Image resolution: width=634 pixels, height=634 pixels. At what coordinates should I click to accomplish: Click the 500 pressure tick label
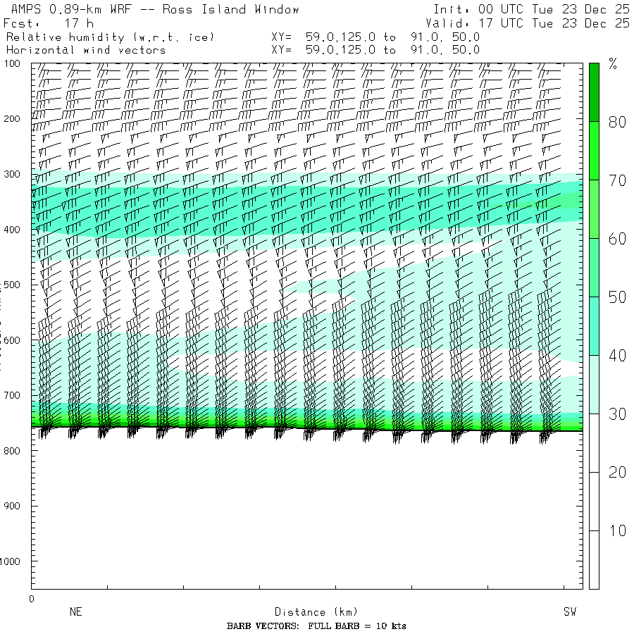pos(15,285)
